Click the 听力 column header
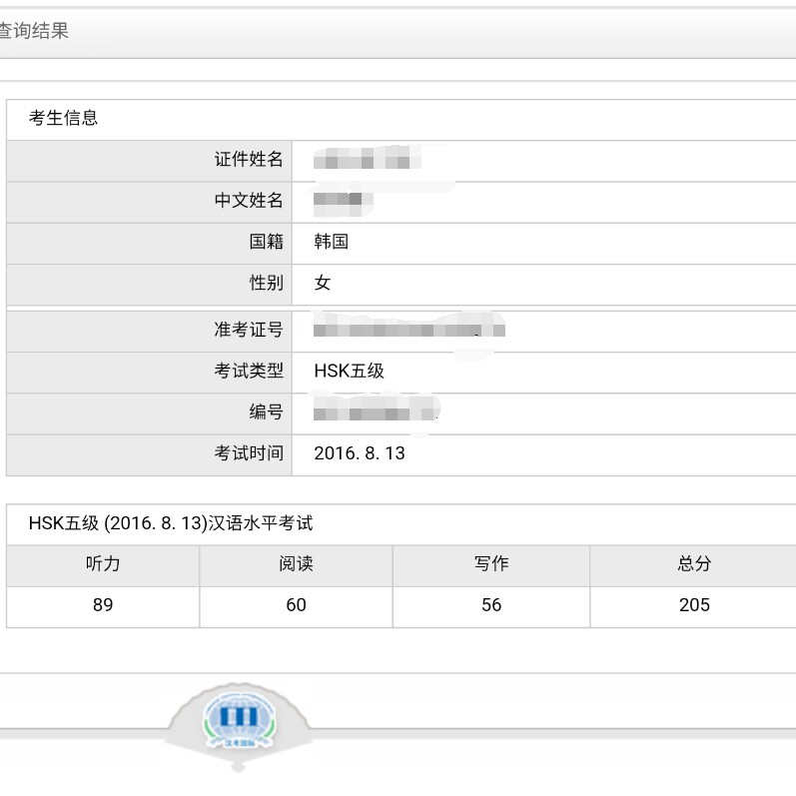 [103, 564]
